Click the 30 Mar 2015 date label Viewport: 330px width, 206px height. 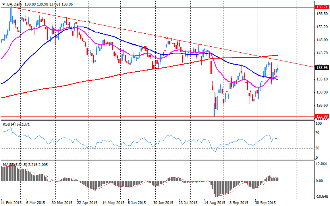click(62, 203)
